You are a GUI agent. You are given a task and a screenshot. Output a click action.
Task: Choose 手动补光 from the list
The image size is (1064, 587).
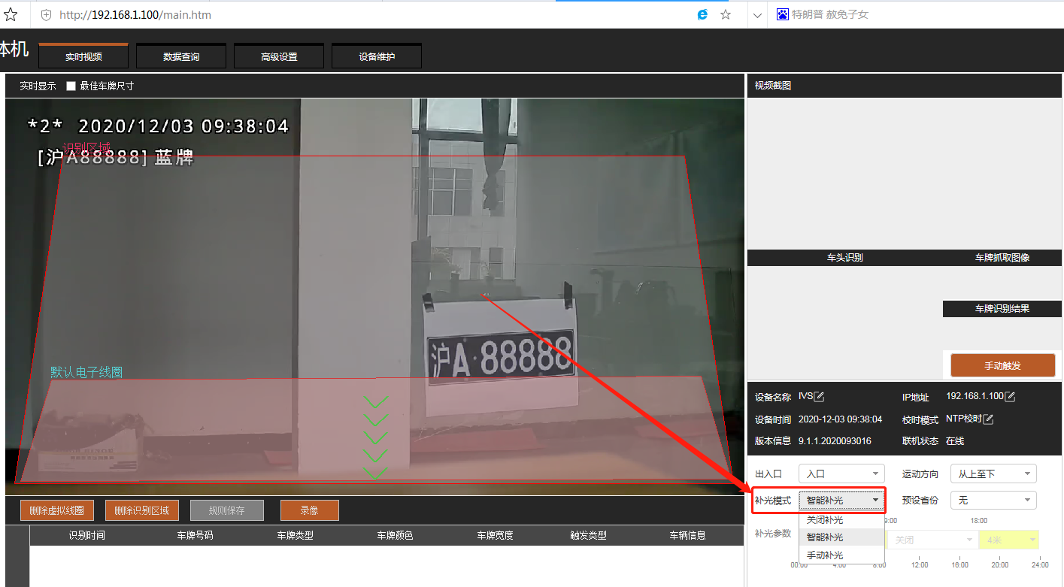(841, 555)
